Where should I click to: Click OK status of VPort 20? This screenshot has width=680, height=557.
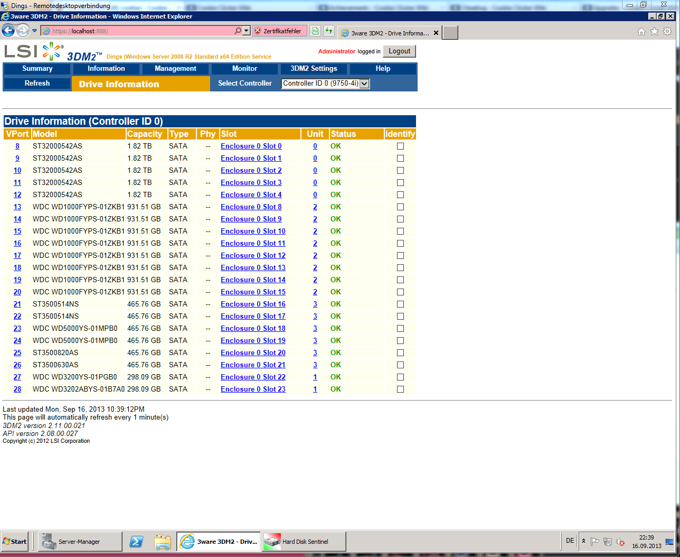336,292
